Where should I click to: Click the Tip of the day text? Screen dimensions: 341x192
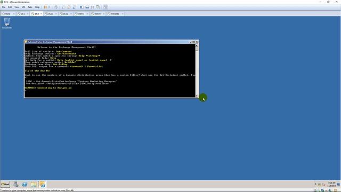point(37,71)
